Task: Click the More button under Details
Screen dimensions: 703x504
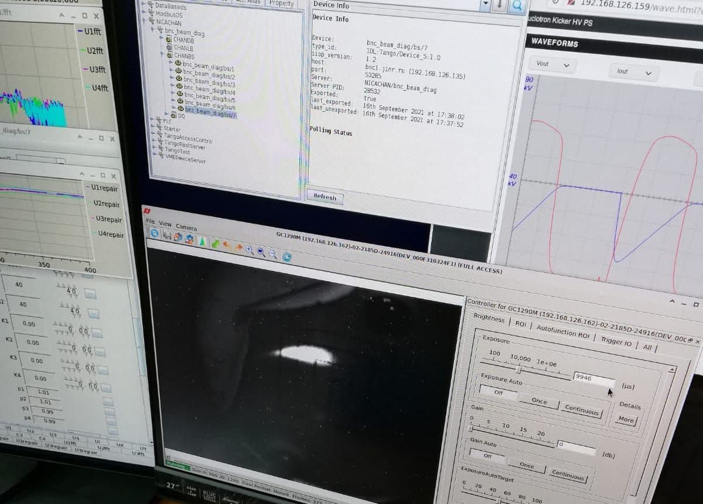Action: 626,419
